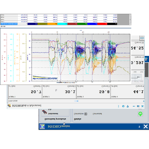149x149 pixels.
Task: Click the data table scrollbar bottom arrow
Action: [x=130, y=24]
